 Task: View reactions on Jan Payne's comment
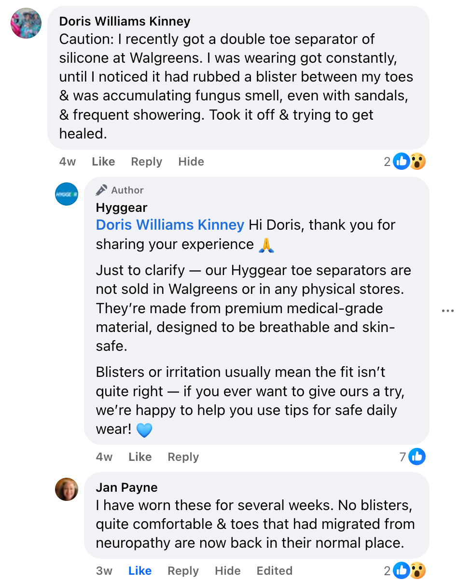click(x=409, y=571)
